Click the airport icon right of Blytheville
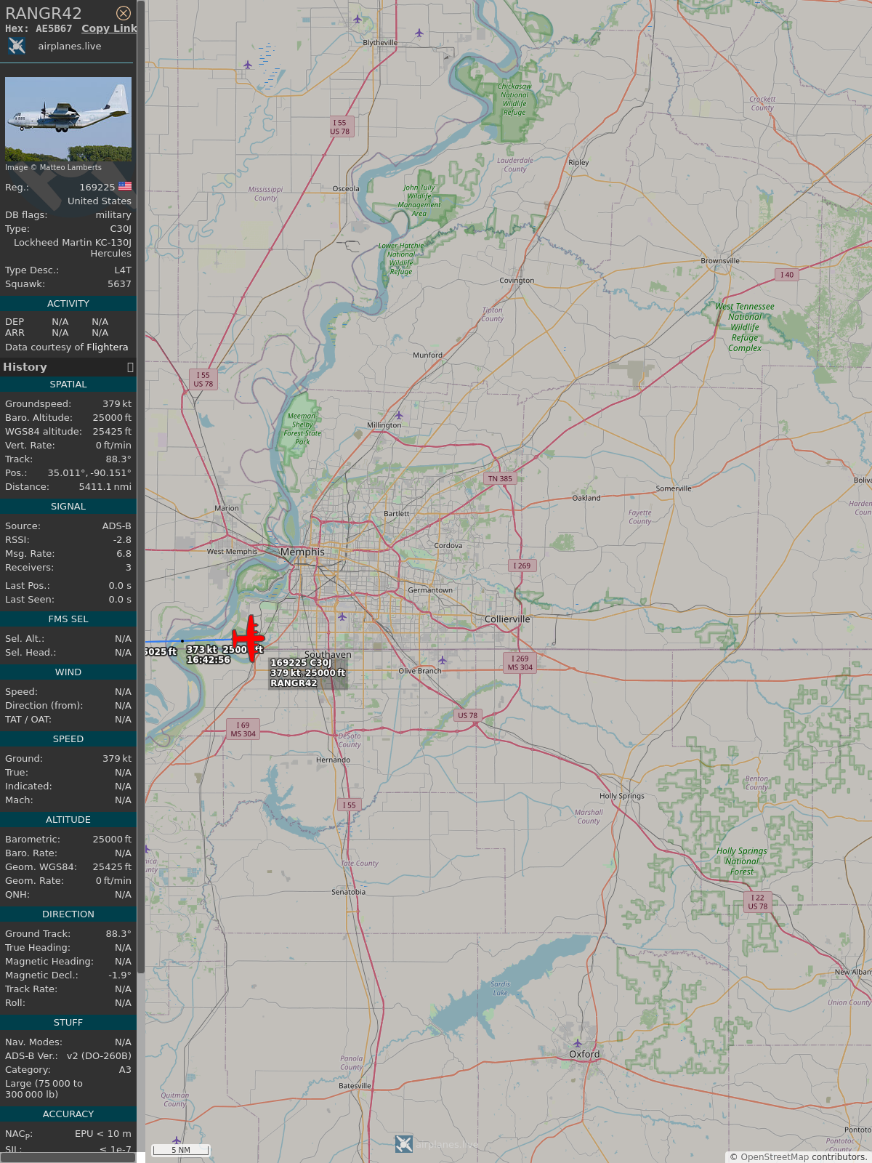Viewport: 872px width, 1163px height. pos(419,33)
